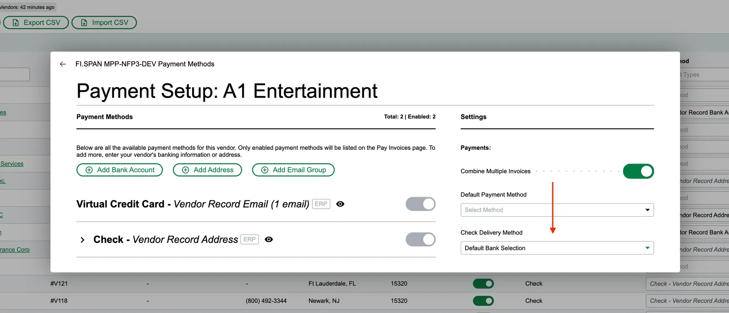This screenshot has height=313, width=729.
Task: Click the ERP badge on the Check method
Action: 250,240
